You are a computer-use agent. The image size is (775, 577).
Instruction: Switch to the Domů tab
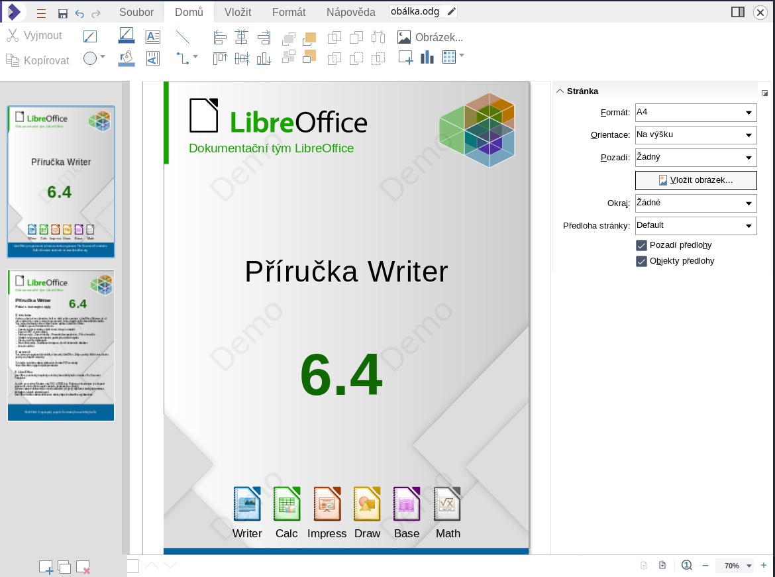click(189, 12)
